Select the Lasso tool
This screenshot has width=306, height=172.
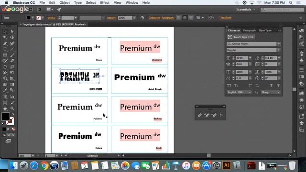[12, 37]
